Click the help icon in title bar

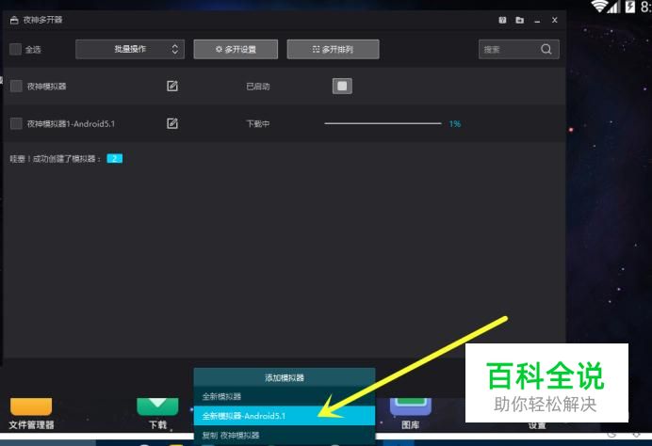(502, 20)
